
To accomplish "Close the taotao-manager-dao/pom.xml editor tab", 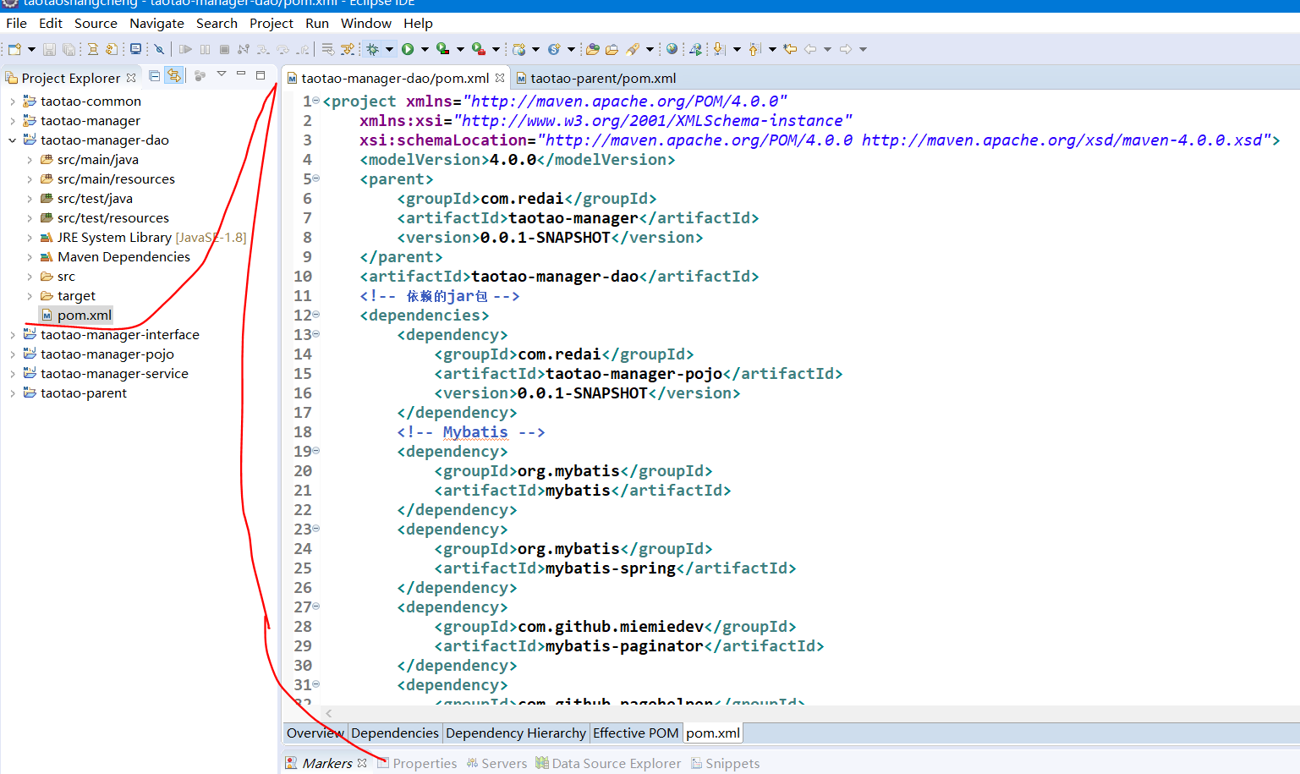I will [x=500, y=78].
